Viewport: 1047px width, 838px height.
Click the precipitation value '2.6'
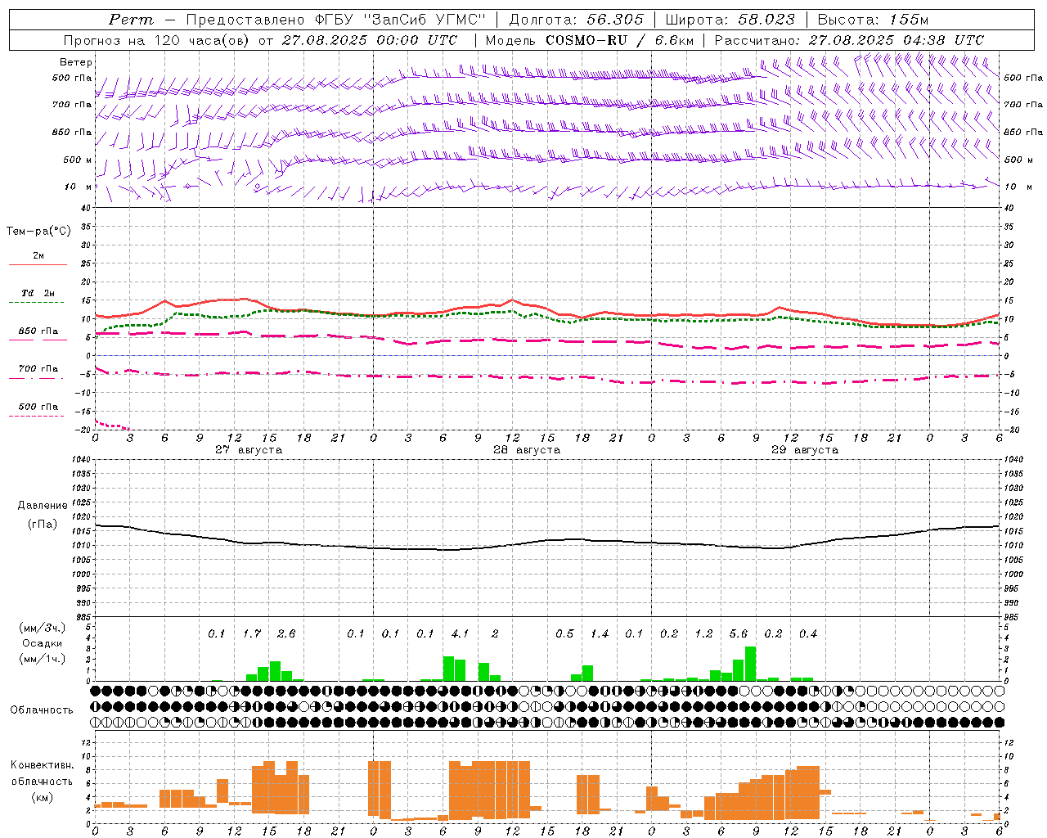click(x=286, y=634)
